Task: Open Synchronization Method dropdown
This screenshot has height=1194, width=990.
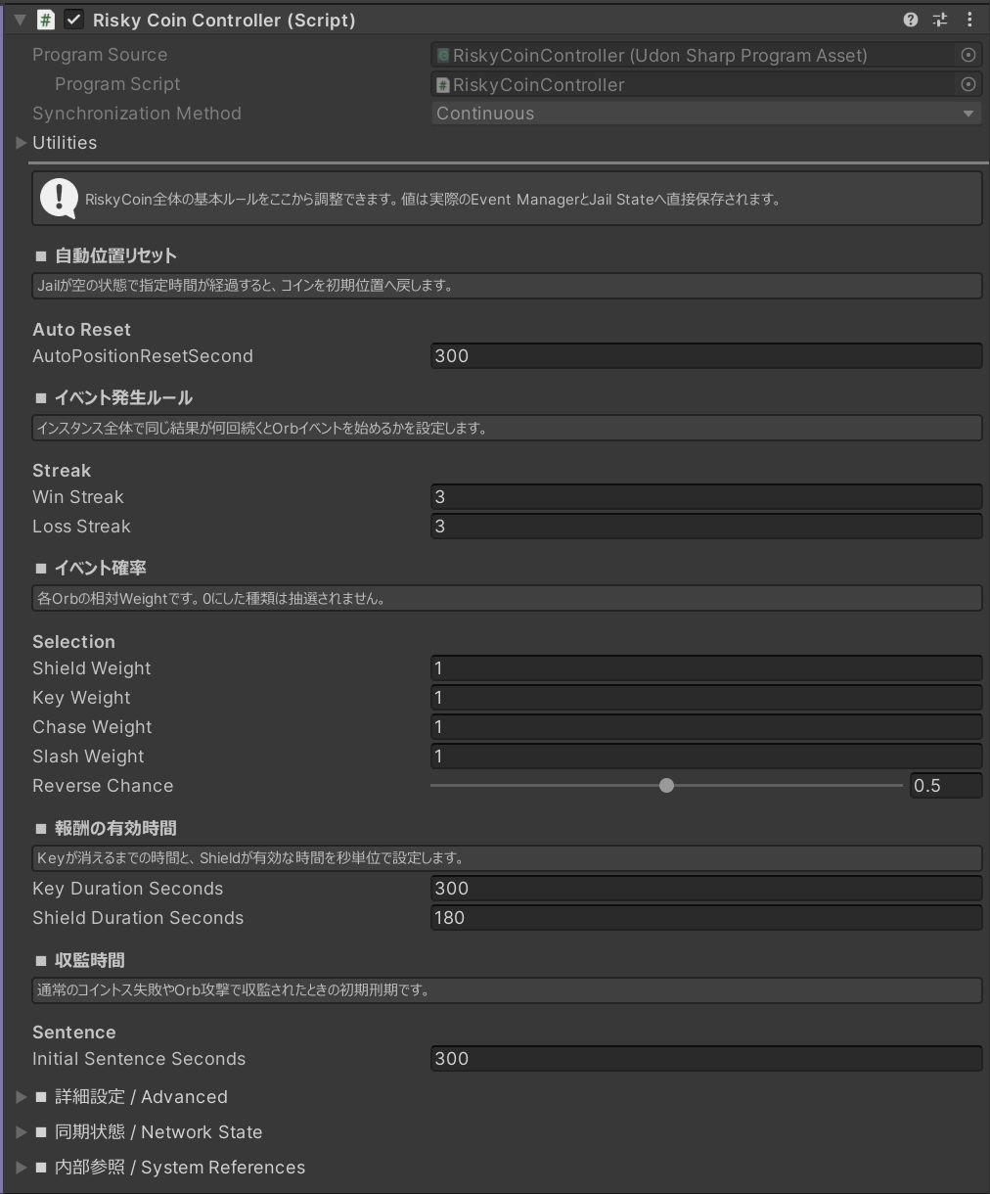Action: [706, 114]
